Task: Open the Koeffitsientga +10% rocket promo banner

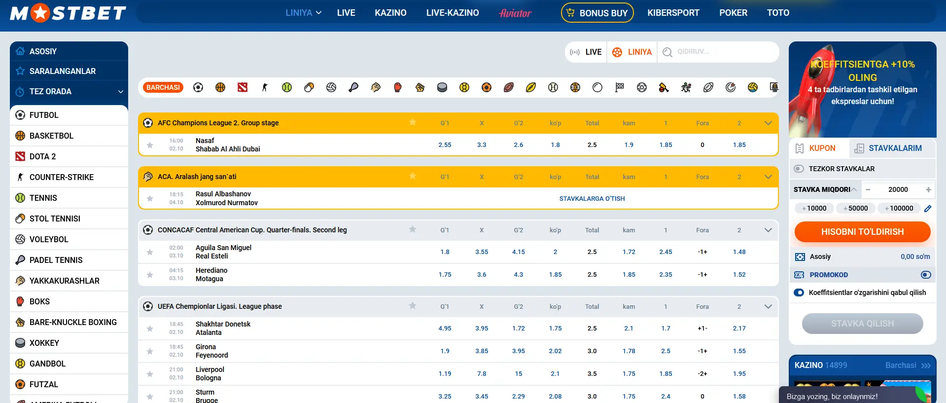Action: (x=862, y=89)
